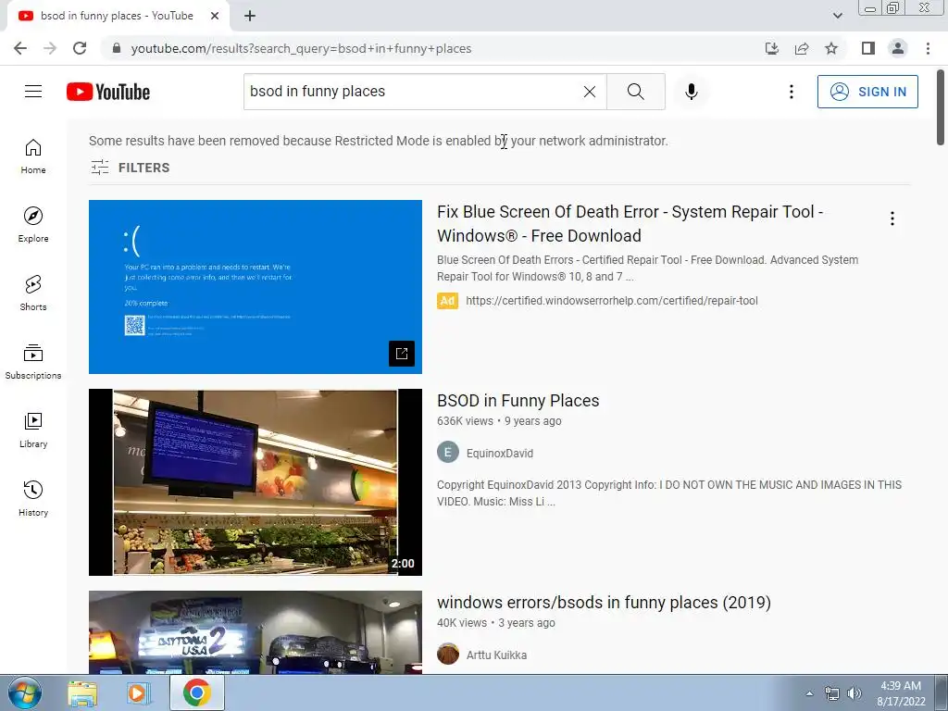Click the YouTube logo

[x=108, y=92]
